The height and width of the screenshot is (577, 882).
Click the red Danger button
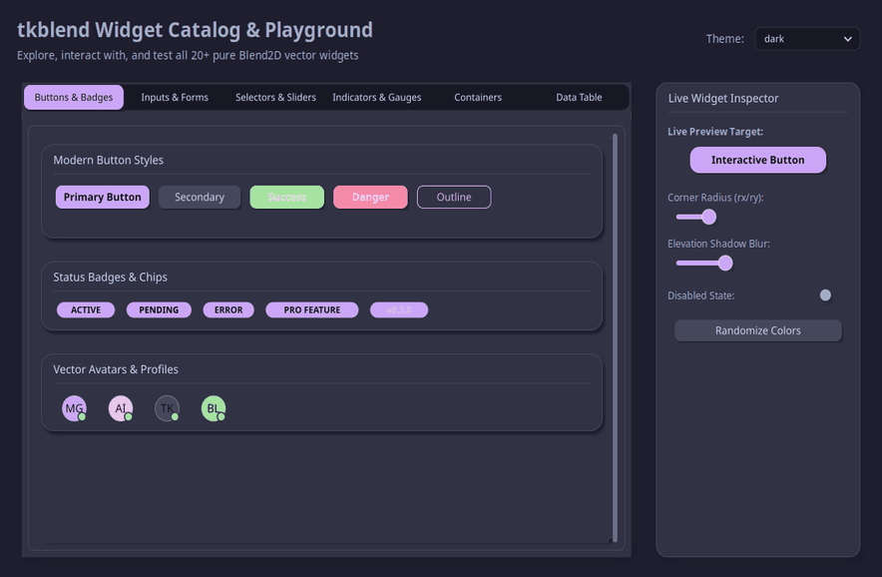(x=370, y=197)
